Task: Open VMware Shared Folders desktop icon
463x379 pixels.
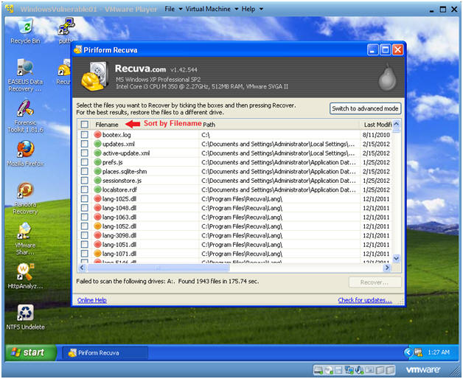Action: pyautogui.click(x=25, y=239)
